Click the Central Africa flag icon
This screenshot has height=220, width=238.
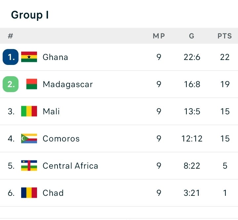click(29, 166)
